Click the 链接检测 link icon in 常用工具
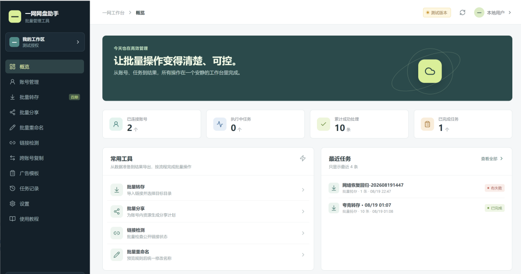Viewport: 521px width, 274px height. (x=117, y=233)
